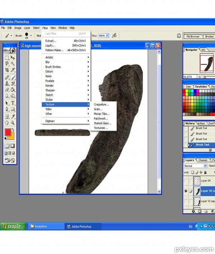Select the Healing Brush tool

point(7,77)
